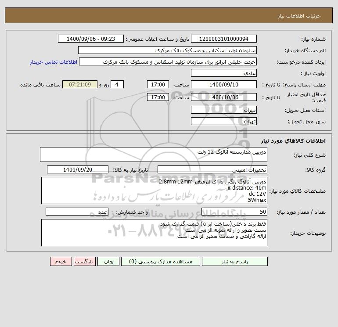Viewport: 338px width, 327px height.
Task: Click the price validity time field 17:00
Action: tap(158, 97)
